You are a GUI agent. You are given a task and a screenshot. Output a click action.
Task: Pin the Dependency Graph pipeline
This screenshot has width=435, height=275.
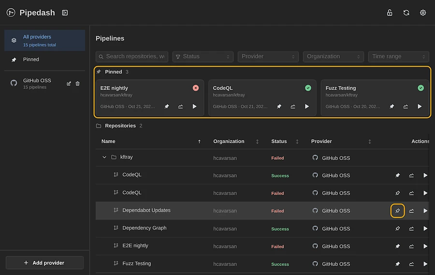point(398,229)
